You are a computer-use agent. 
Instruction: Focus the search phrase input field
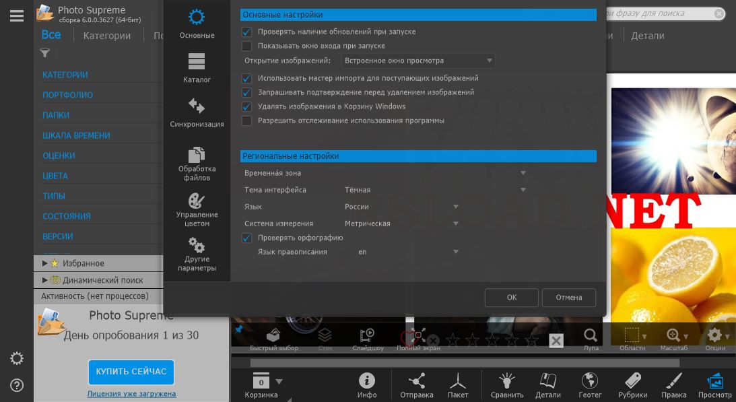point(659,13)
